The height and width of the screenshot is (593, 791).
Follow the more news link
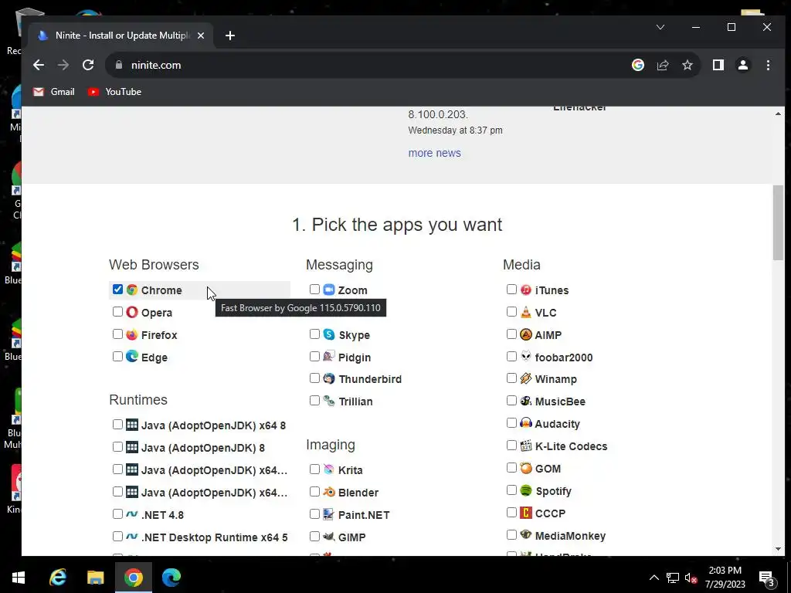[434, 153]
